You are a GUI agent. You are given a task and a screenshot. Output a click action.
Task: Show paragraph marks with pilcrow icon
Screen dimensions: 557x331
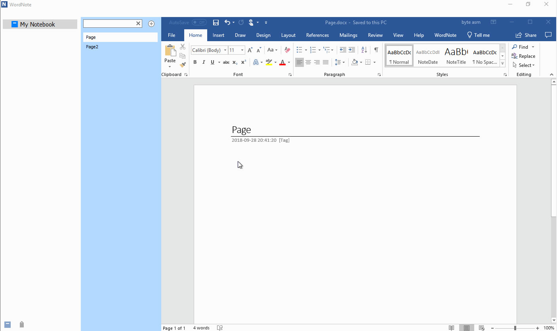[376, 50]
